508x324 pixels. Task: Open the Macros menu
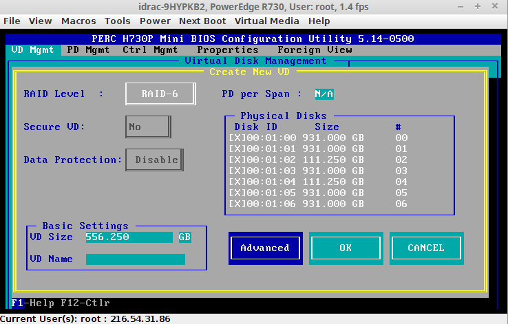[x=78, y=21]
